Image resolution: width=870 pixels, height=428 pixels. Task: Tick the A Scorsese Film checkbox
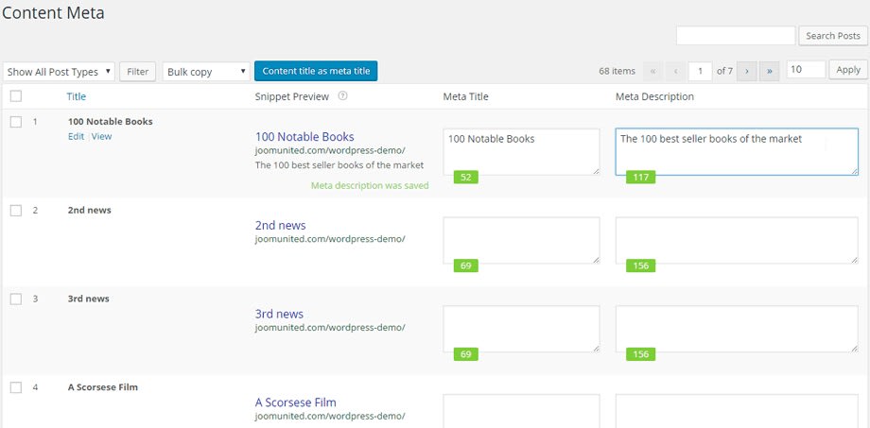pos(16,387)
